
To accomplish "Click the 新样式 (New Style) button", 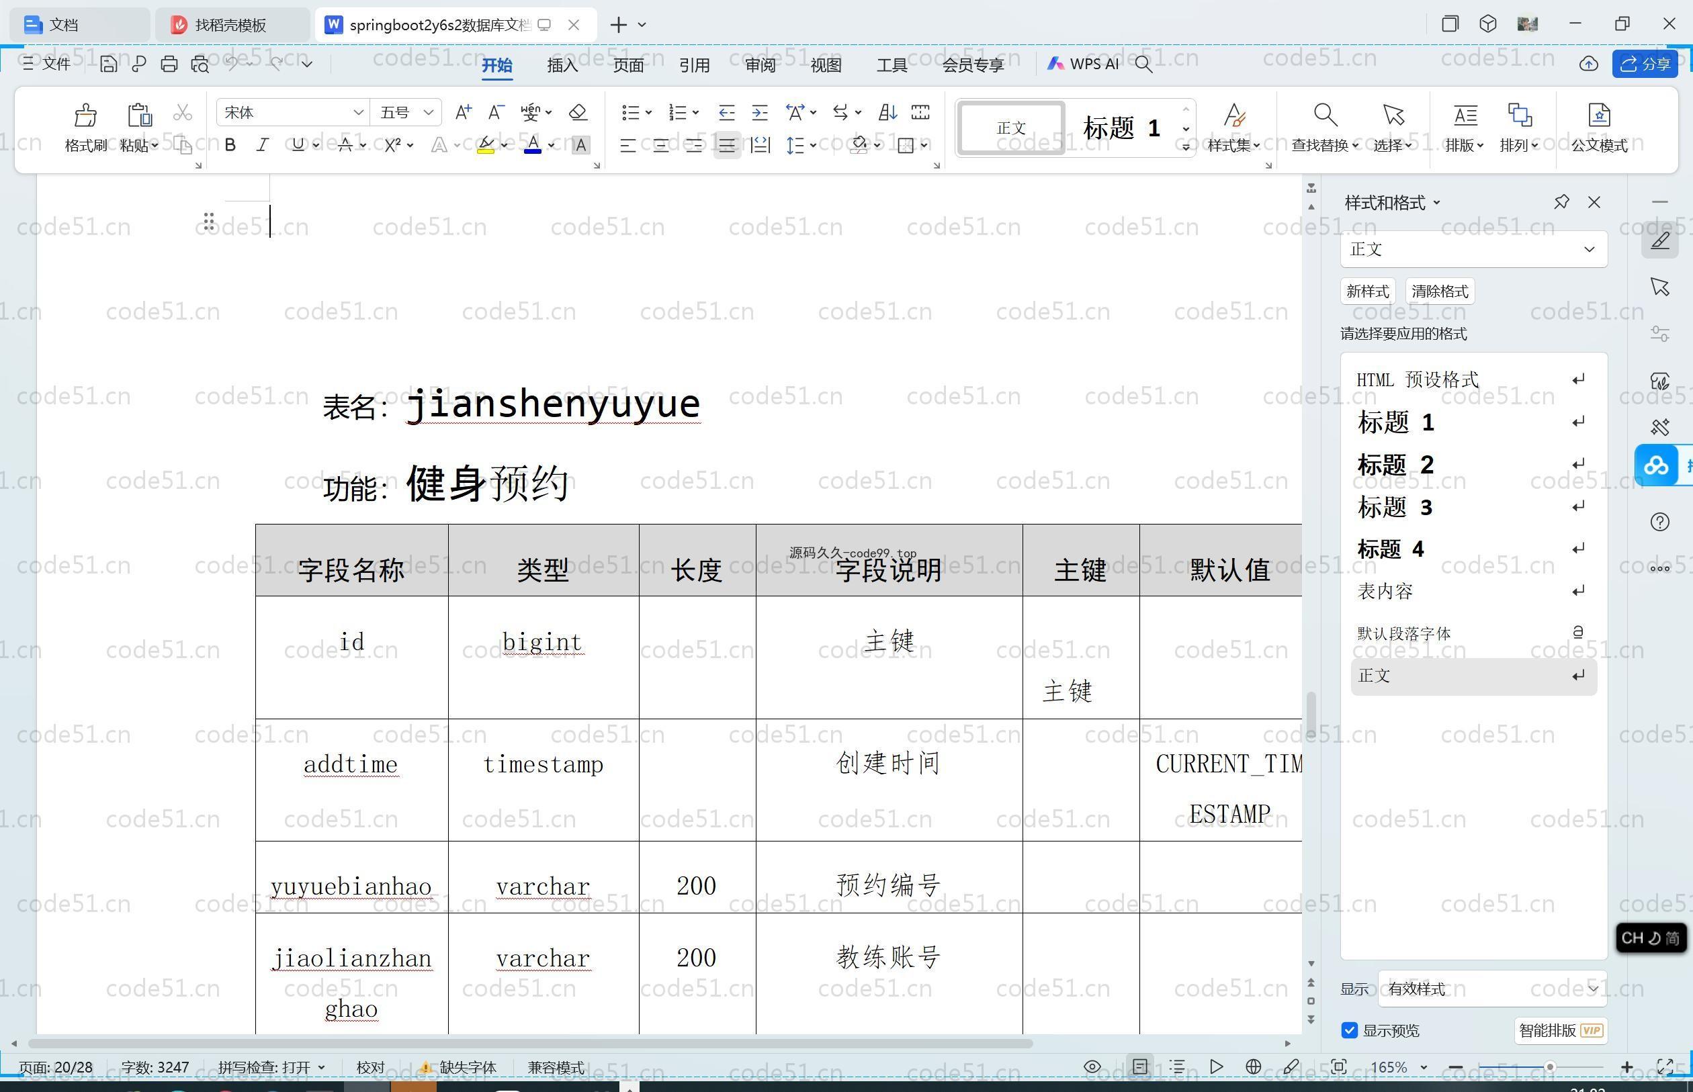I will (x=1367, y=291).
